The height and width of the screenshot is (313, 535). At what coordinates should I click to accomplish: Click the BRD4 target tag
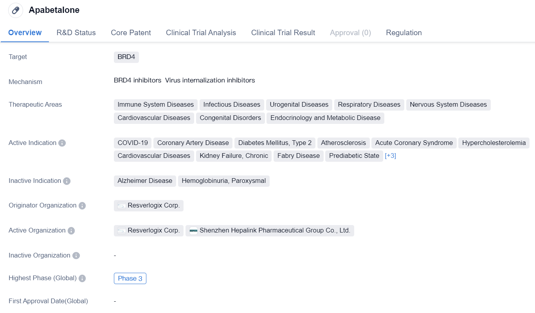point(126,57)
